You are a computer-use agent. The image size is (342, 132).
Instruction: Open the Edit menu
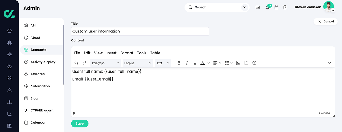point(87,53)
